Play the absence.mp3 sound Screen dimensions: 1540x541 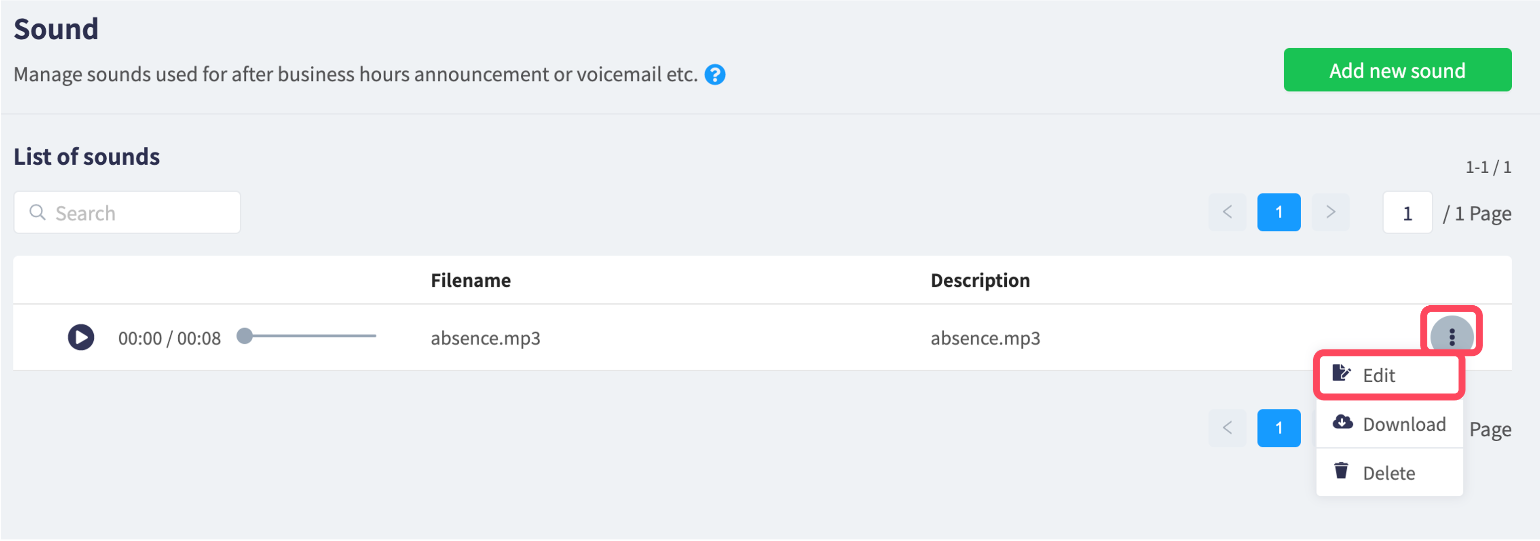point(81,337)
